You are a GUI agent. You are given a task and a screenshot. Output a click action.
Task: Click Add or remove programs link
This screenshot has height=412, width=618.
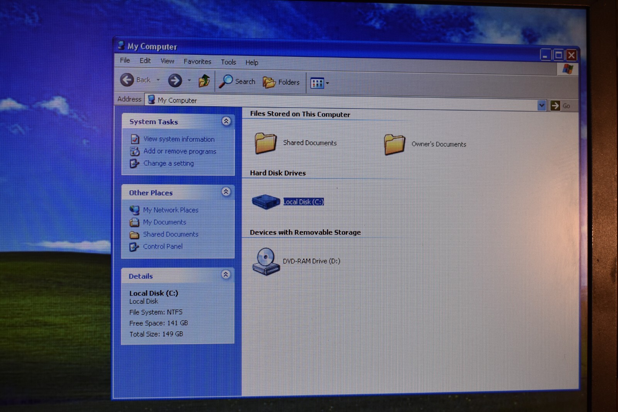coord(180,151)
